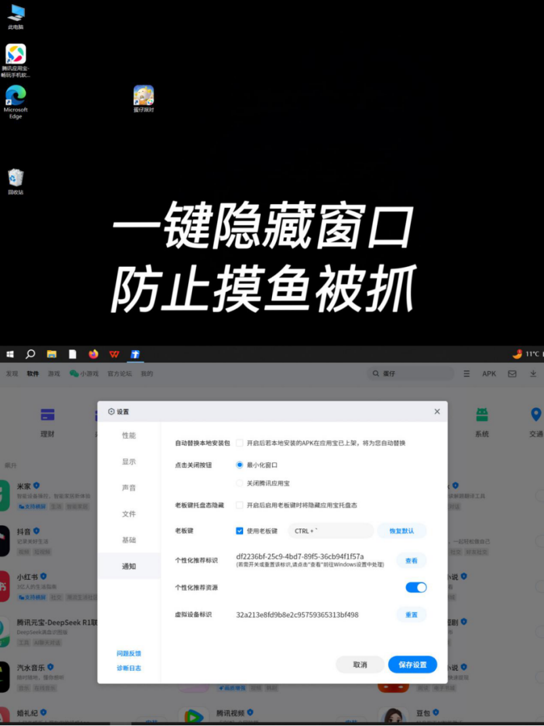Select the 通知 settings section
544x726 pixels.
pos(129,565)
